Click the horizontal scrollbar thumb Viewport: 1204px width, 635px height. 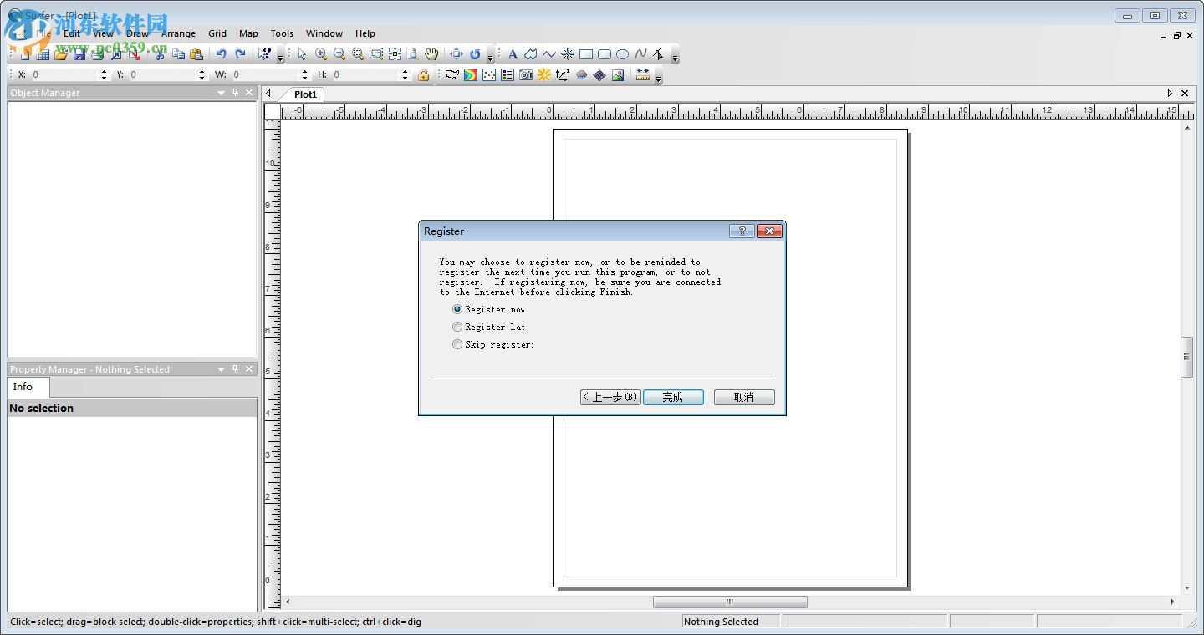[x=730, y=602]
